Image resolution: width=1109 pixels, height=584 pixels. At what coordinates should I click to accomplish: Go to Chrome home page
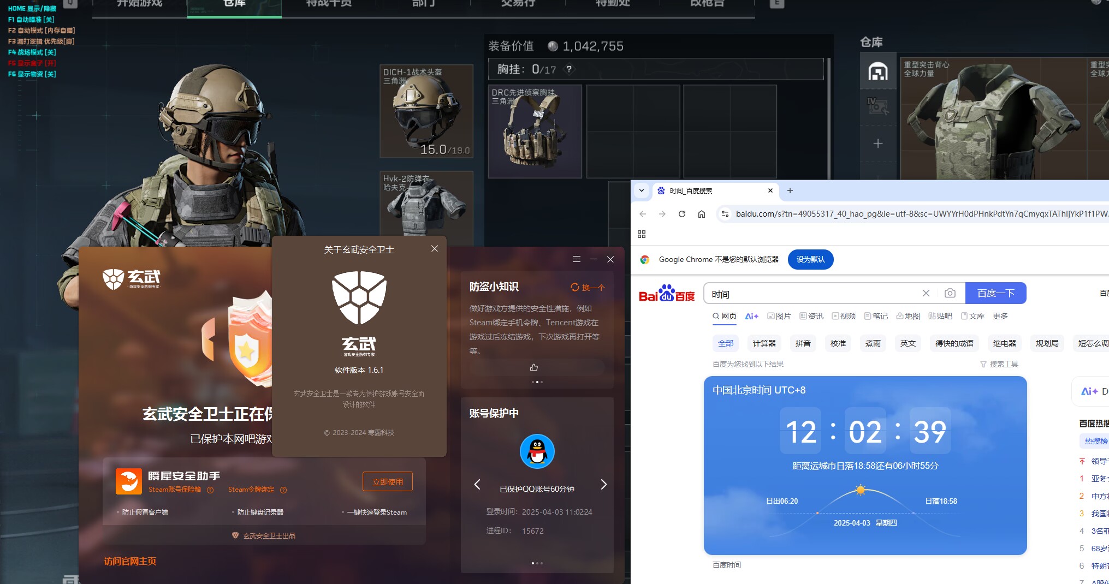point(702,214)
